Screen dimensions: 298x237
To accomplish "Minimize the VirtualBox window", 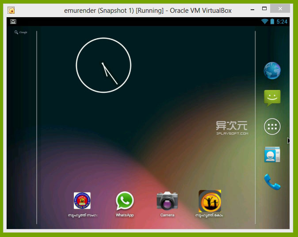I will tap(252, 9).
